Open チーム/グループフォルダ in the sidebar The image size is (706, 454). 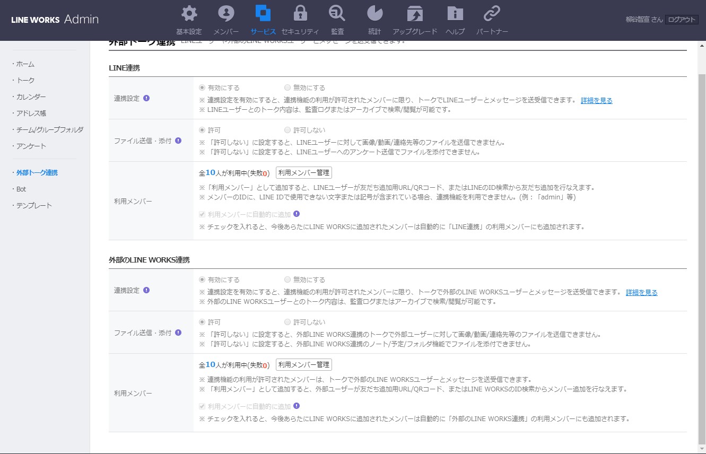(50, 129)
